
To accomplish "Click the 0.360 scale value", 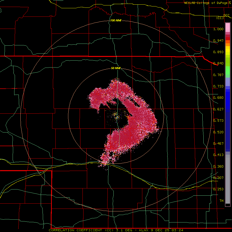I will tap(218, 167).
